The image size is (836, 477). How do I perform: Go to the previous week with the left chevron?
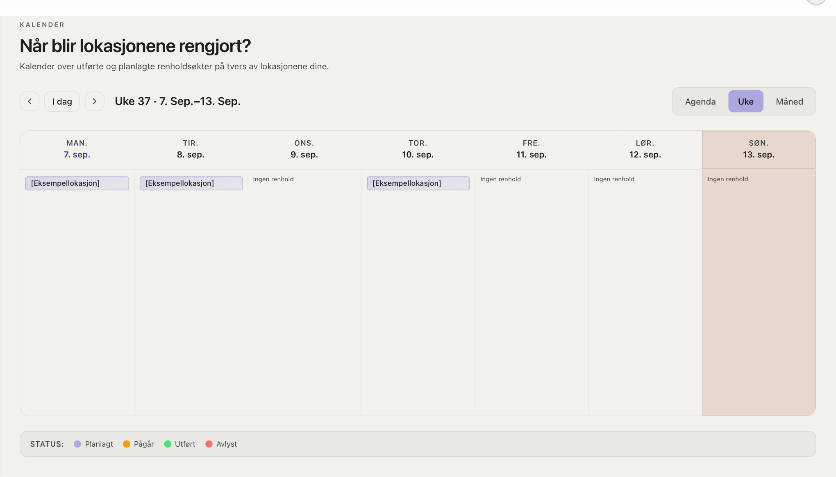pos(30,101)
